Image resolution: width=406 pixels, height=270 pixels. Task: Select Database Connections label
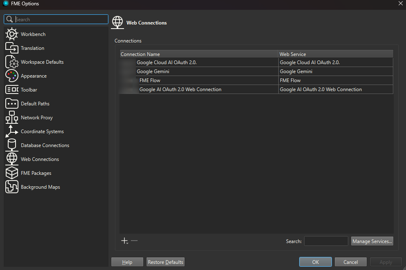coord(45,145)
